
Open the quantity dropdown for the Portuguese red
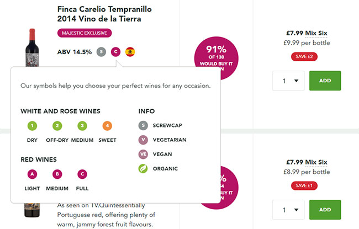click(288, 210)
